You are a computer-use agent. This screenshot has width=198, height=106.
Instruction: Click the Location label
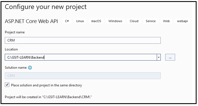tap(11, 49)
